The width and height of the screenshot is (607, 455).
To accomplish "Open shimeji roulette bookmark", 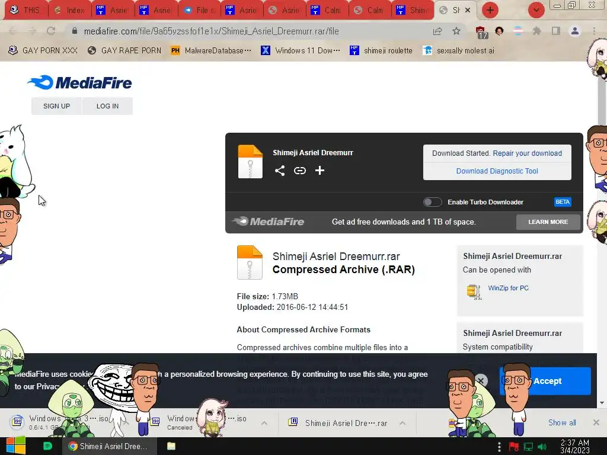I will point(381,51).
